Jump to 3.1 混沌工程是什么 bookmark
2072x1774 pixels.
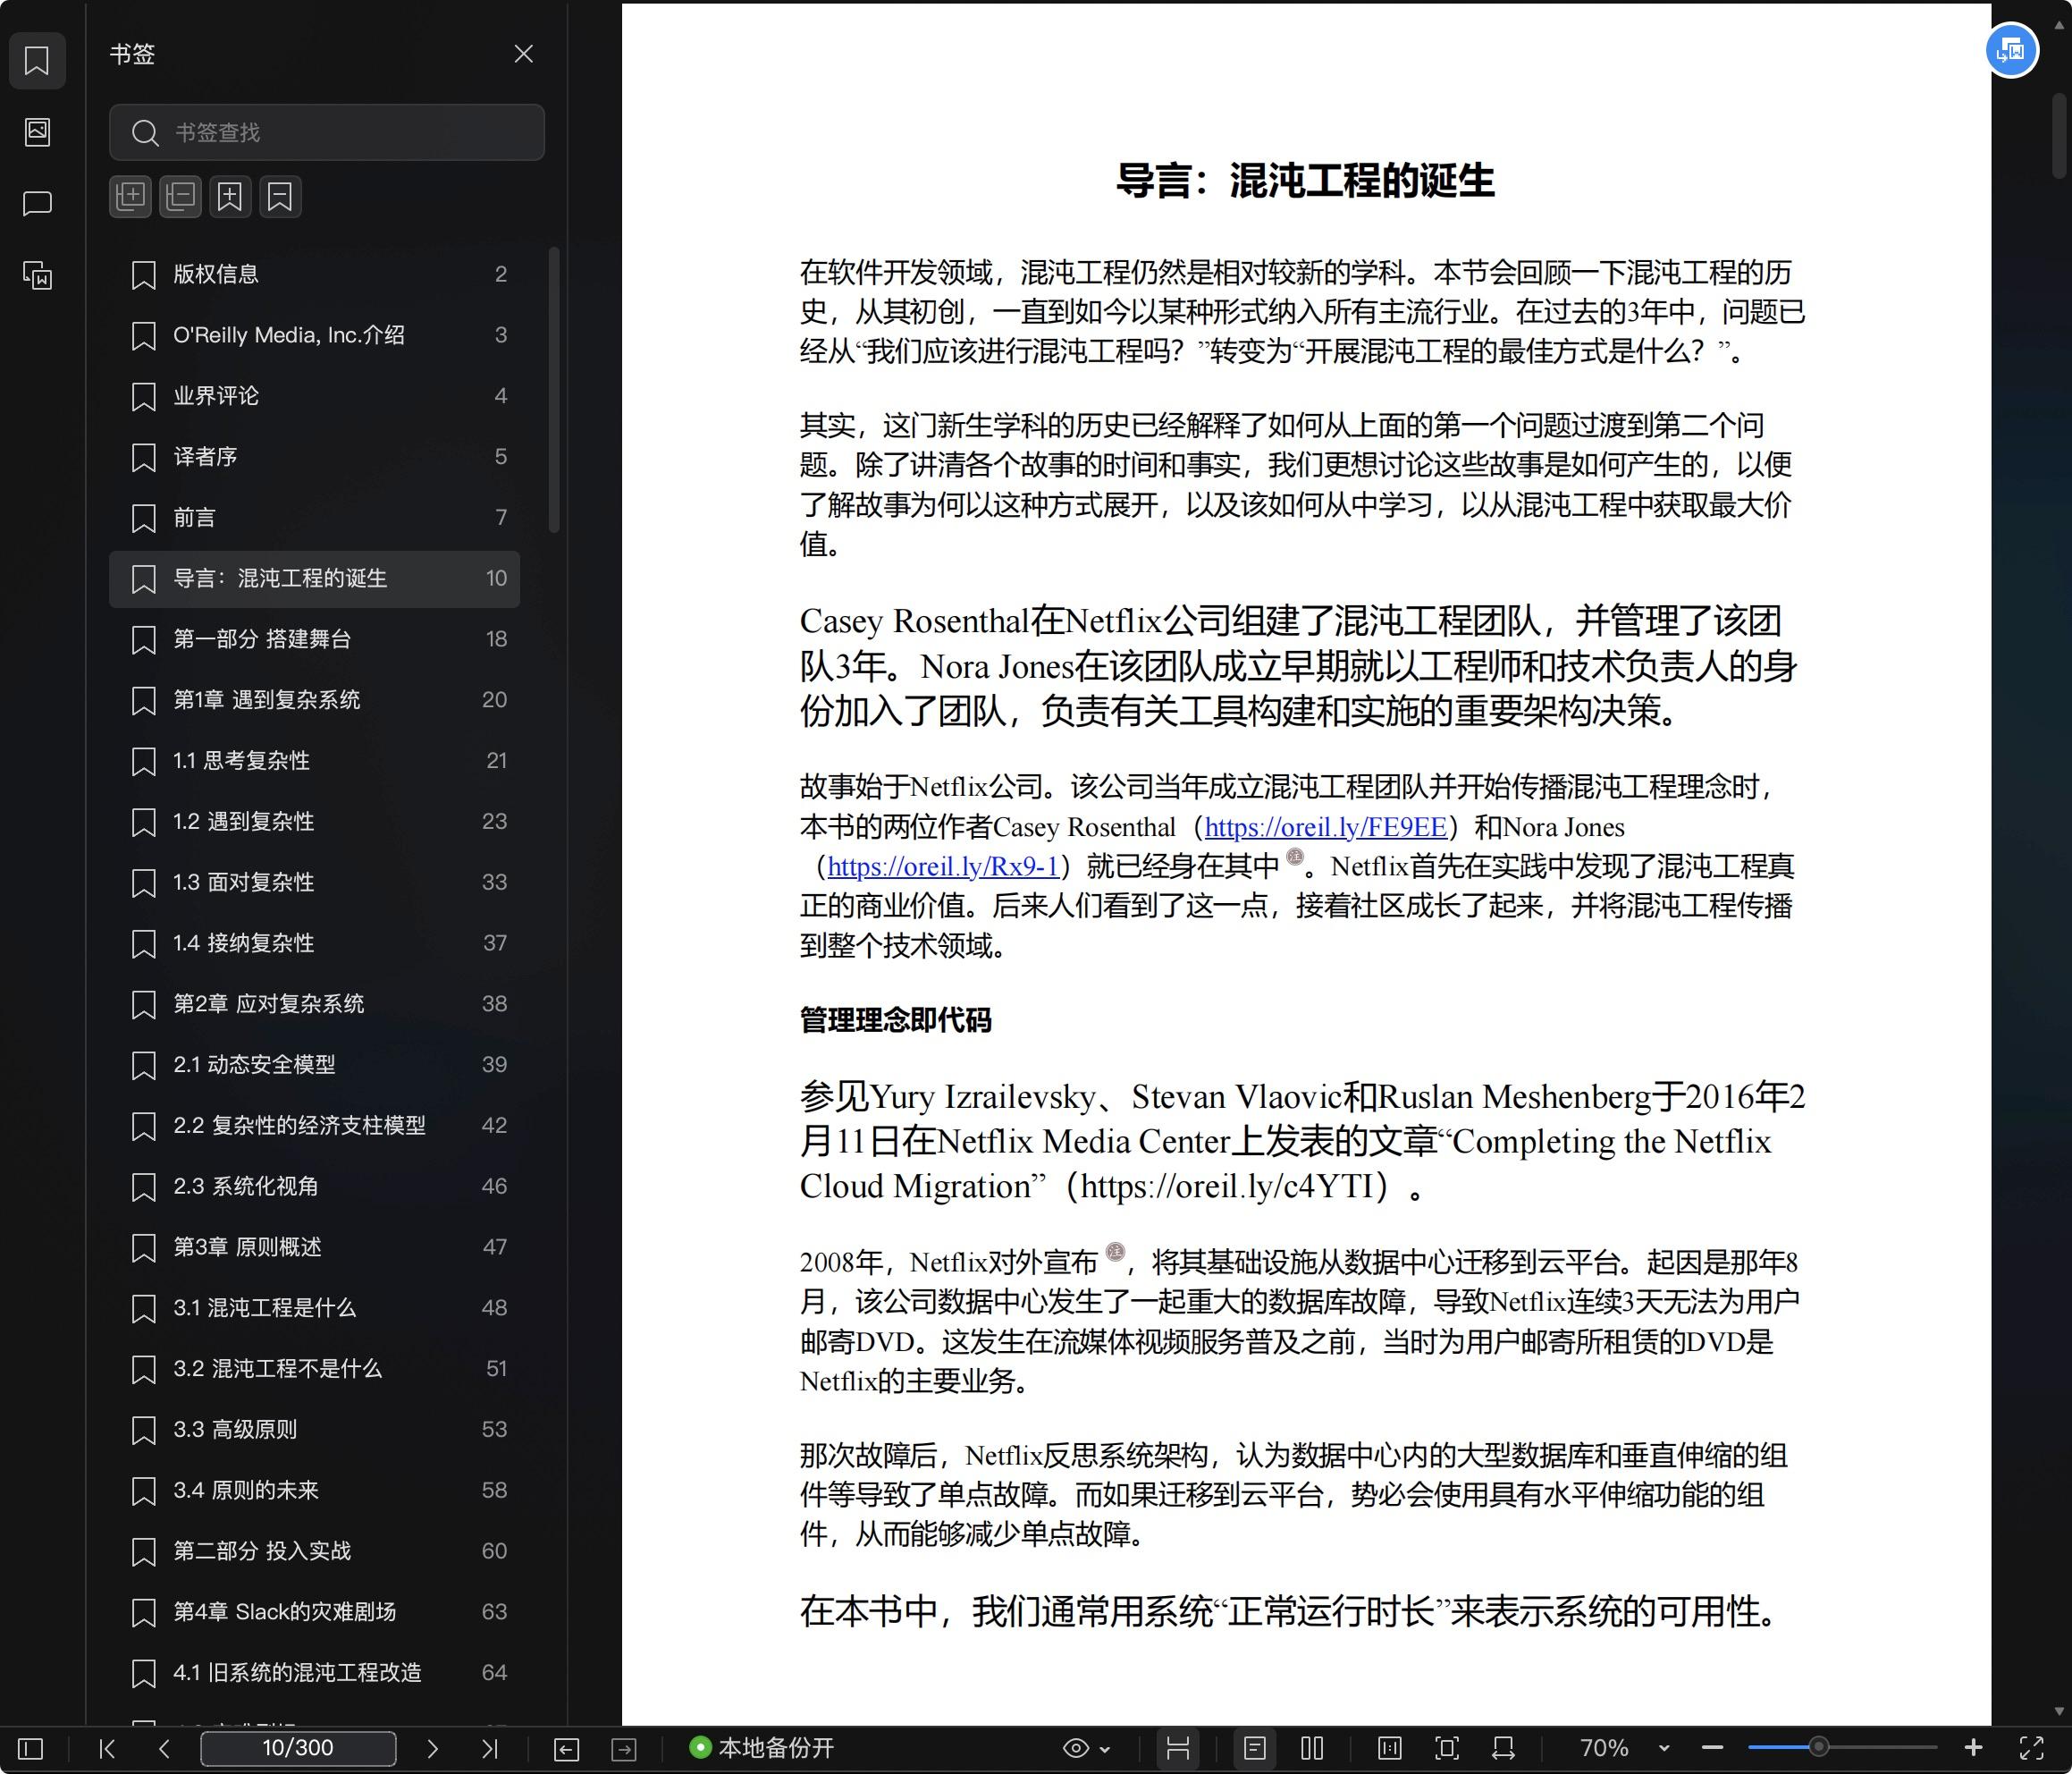point(314,1309)
